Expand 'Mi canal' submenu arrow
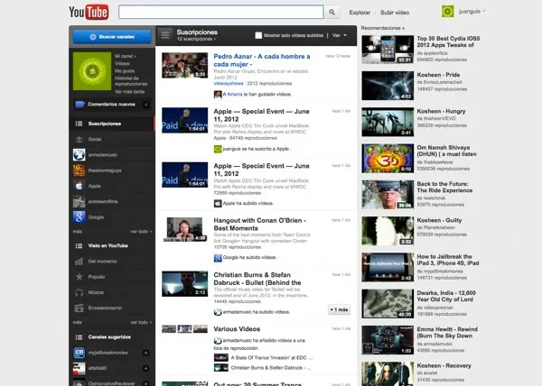The image size is (542, 386). (x=135, y=56)
